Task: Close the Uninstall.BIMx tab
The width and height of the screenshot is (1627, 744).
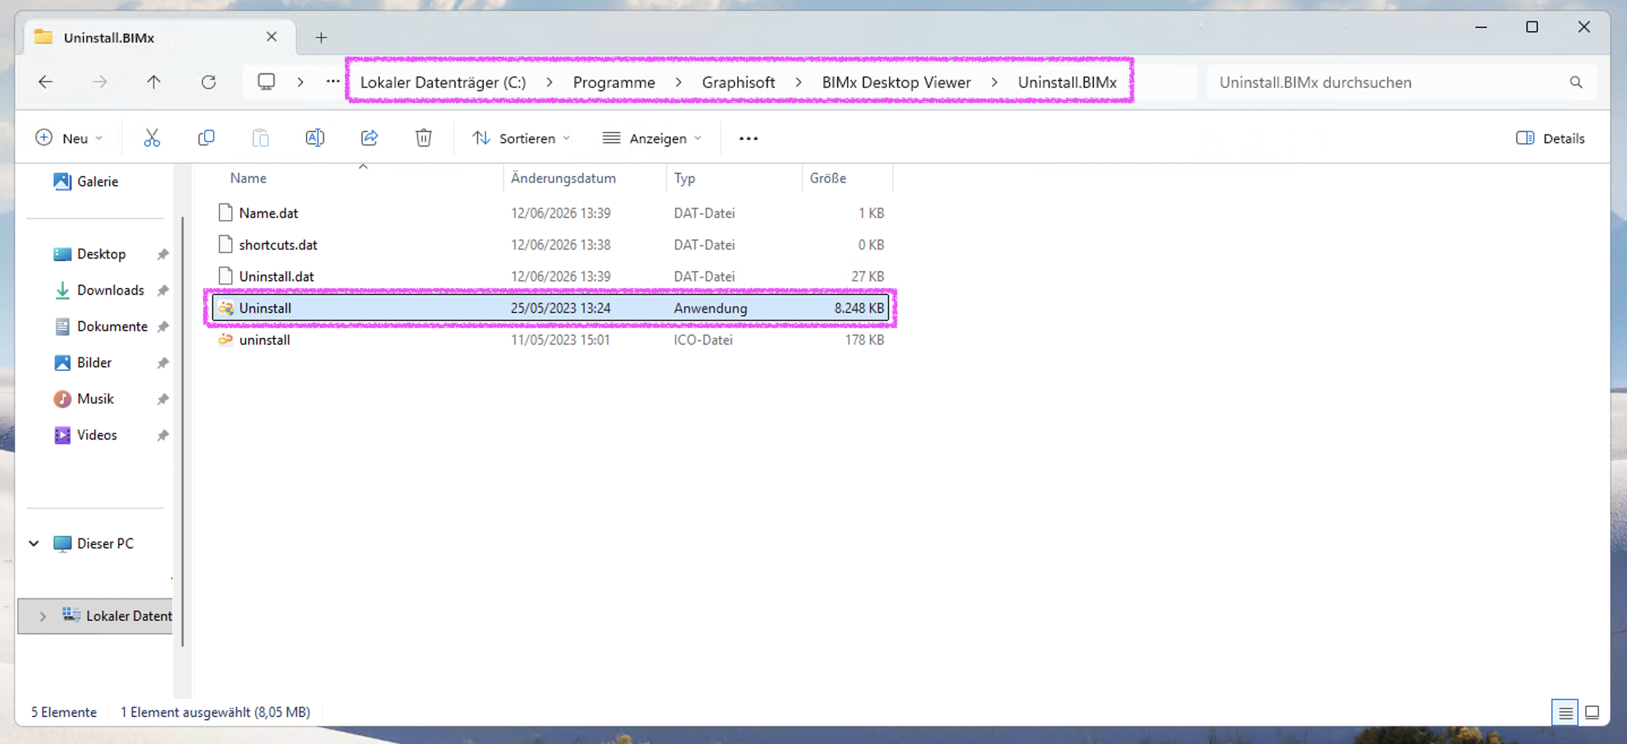Action: [x=272, y=37]
